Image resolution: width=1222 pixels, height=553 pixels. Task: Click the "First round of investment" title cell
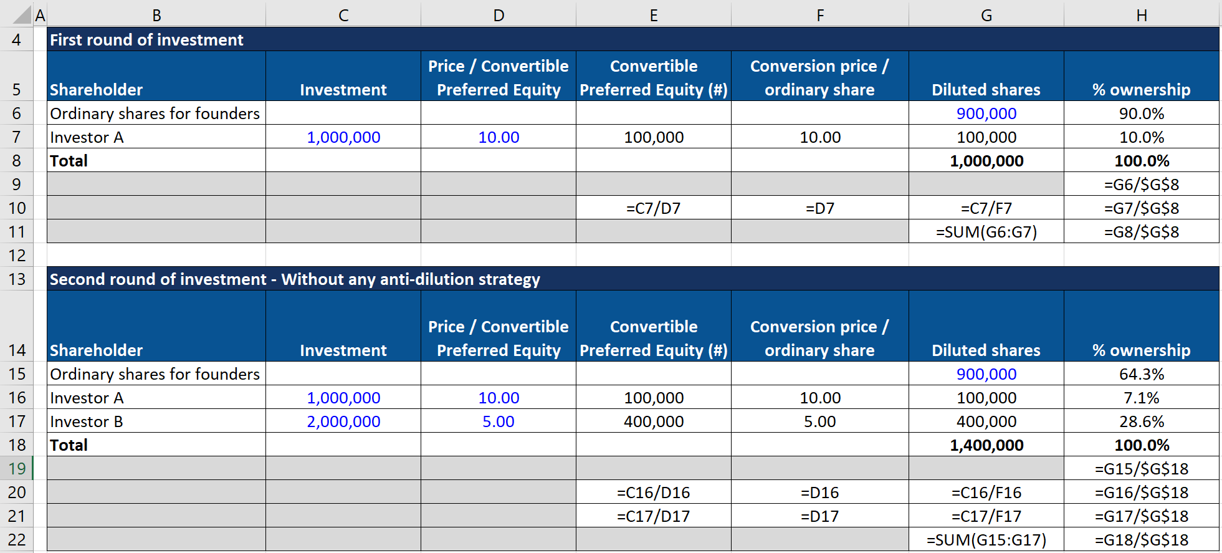coord(147,40)
